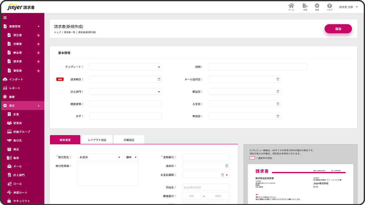Collapse the 設定 sidebar section

pos(38,106)
